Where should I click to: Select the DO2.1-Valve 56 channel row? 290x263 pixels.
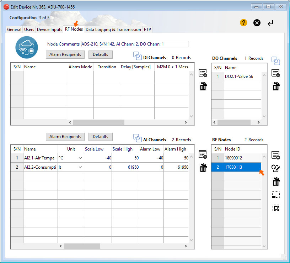click(x=236, y=77)
